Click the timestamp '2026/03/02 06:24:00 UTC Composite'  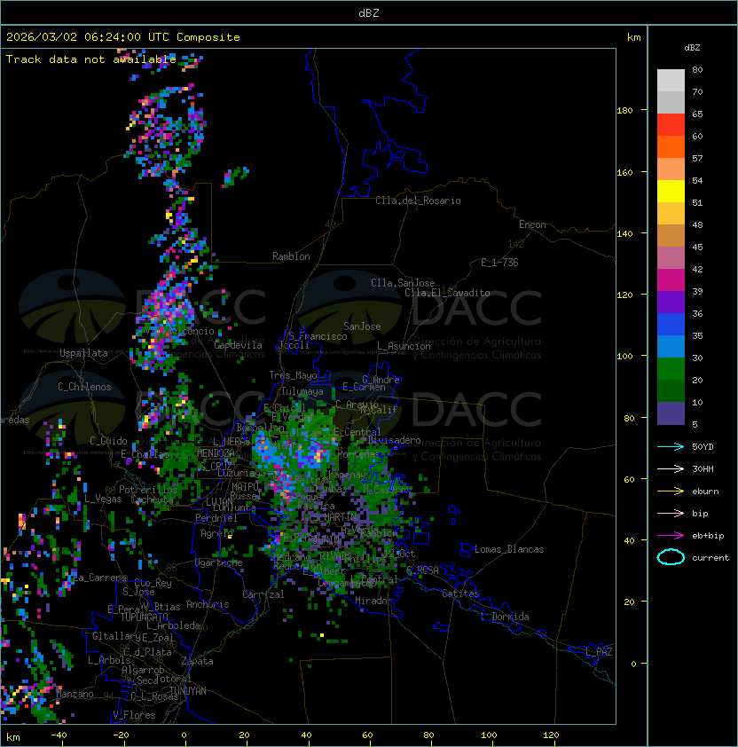click(x=123, y=37)
